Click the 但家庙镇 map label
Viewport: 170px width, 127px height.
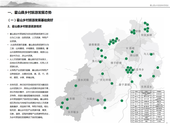146,35
